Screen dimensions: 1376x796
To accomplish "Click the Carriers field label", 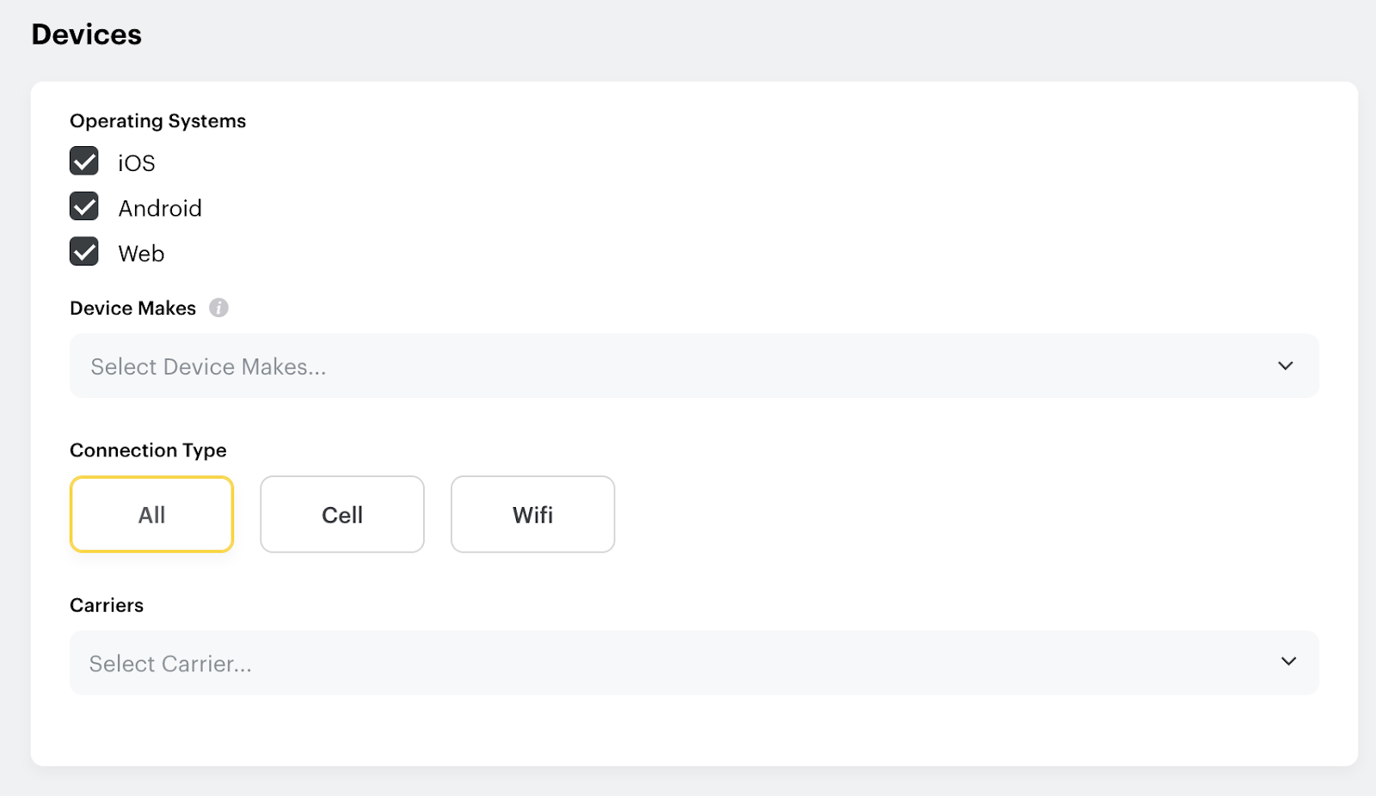I will (107, 605).
